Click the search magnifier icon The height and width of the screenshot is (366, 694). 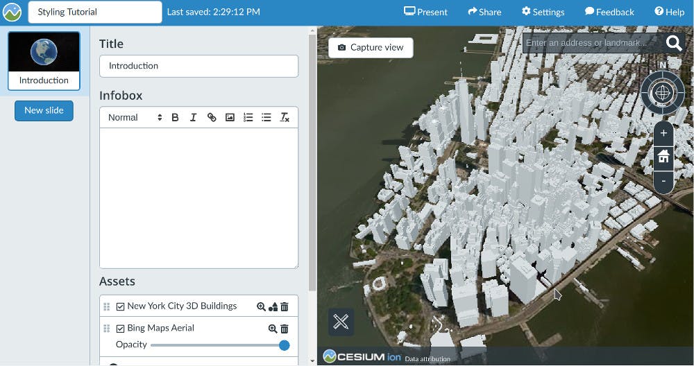pos(673,43)
